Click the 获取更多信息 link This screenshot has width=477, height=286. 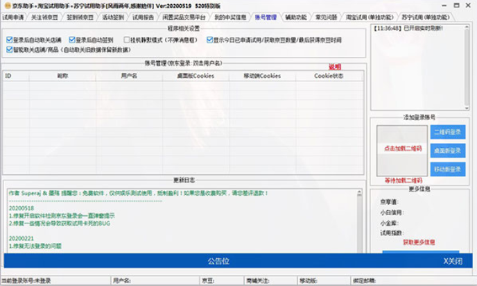tap(419, 242)
